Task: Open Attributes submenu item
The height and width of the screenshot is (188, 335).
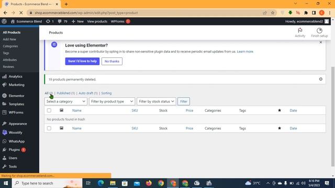Action: coord(9,60)
